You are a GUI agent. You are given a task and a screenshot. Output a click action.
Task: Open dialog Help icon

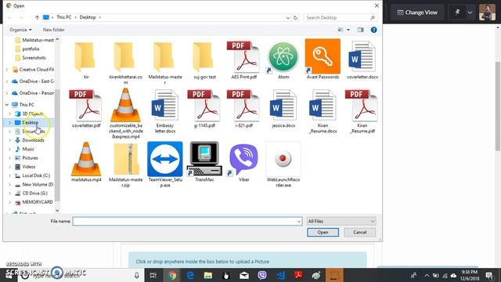coord(373,30)
